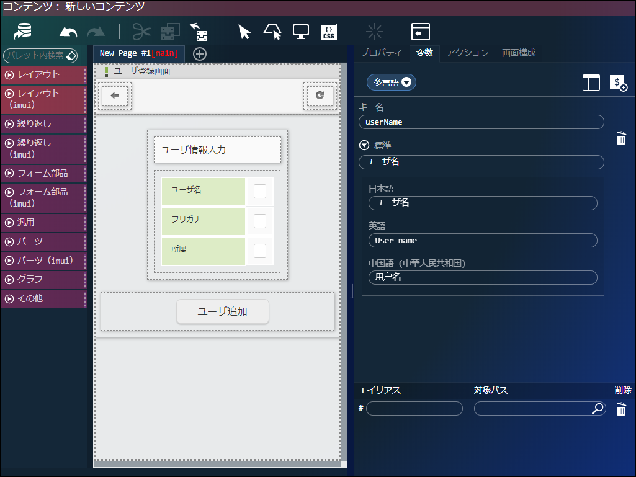The height and width of the screenshot is (477, 636).
Task: Click the back arrow button in page header
Action: coord(115,96)
